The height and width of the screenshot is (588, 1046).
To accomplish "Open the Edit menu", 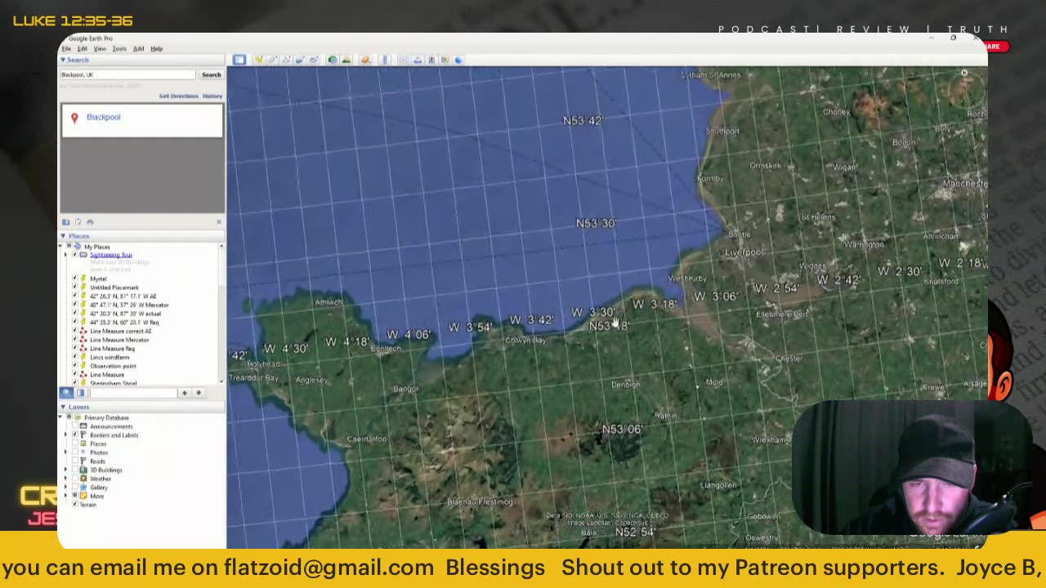I will pyautogui.click(x=82, y=49).
